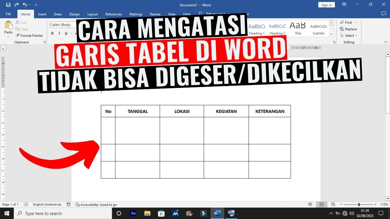Switch to the Insert tab
Image resolution: width=390 pixels, height=219 pixels.
coord(42,14)
